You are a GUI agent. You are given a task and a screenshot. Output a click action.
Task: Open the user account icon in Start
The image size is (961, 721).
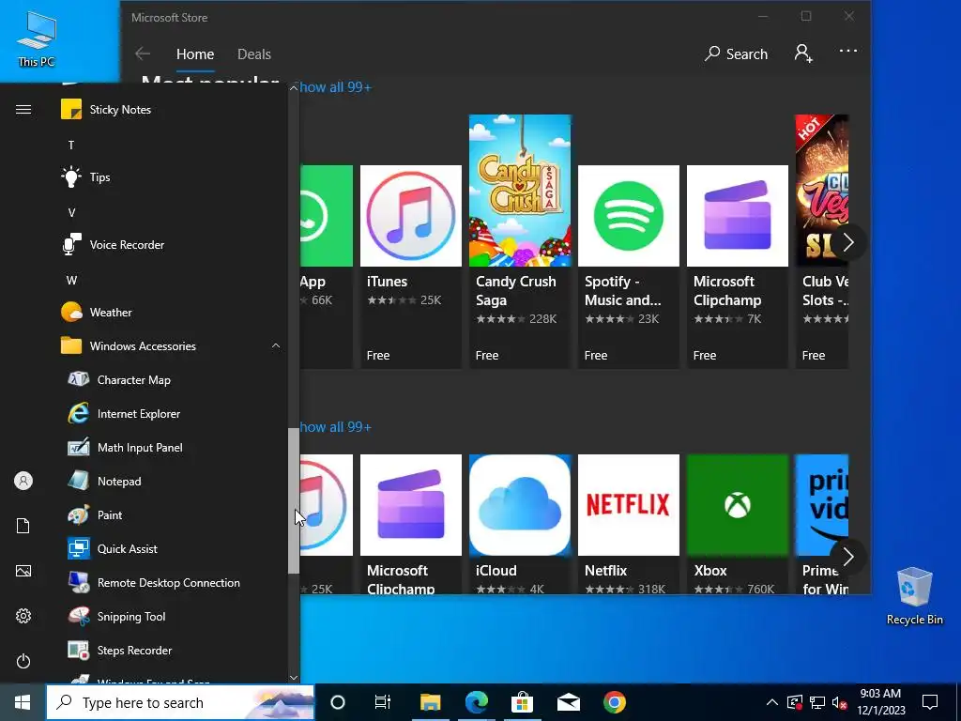23,481
